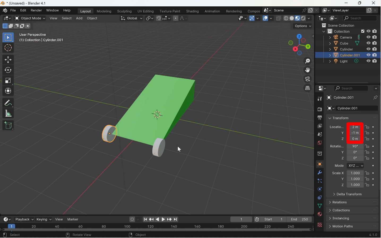Lock the Location X value
Screen dimensions: 381x238
pyautogui.click(x=367, y=127)
